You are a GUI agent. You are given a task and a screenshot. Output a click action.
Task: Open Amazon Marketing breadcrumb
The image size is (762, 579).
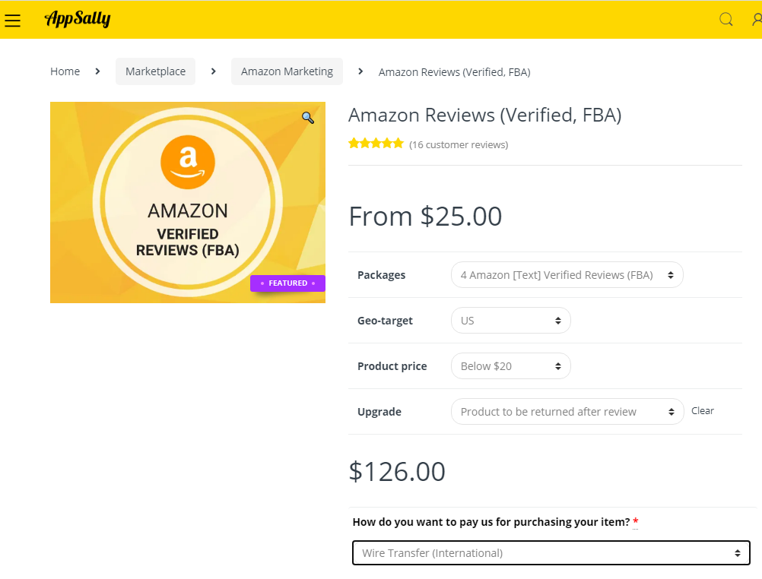pos(287,71)
